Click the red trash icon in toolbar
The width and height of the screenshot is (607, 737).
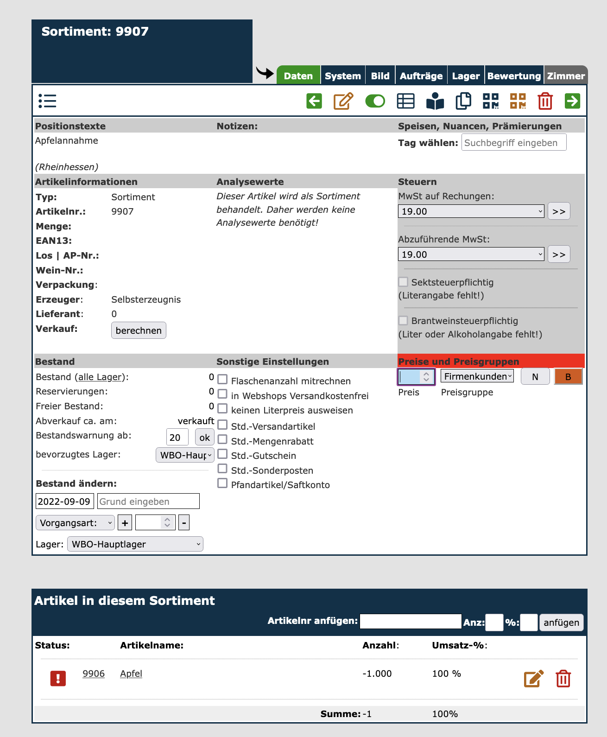(545, 101)
